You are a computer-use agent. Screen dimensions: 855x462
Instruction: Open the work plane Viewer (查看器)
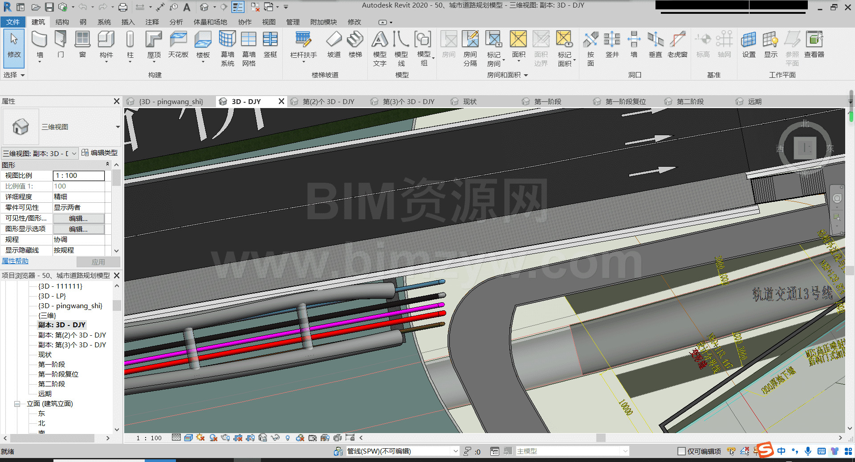(814, 44)
